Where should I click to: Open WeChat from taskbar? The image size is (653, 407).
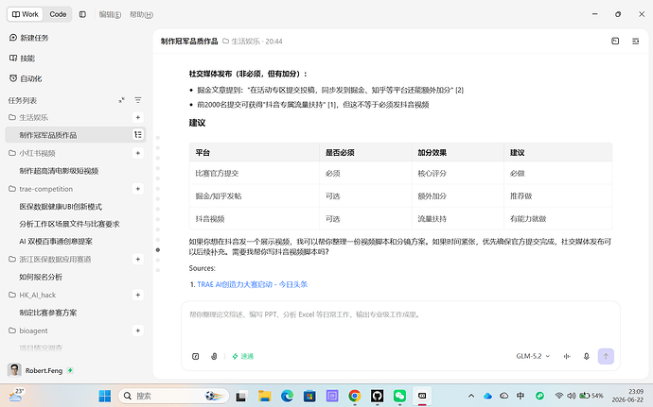coord(399,396)
